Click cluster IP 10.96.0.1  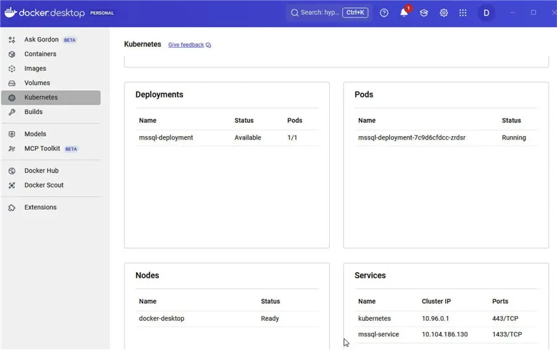click(x=436, y=318)
